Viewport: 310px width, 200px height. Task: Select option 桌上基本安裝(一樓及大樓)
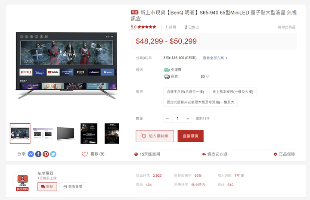coord(232,92)
